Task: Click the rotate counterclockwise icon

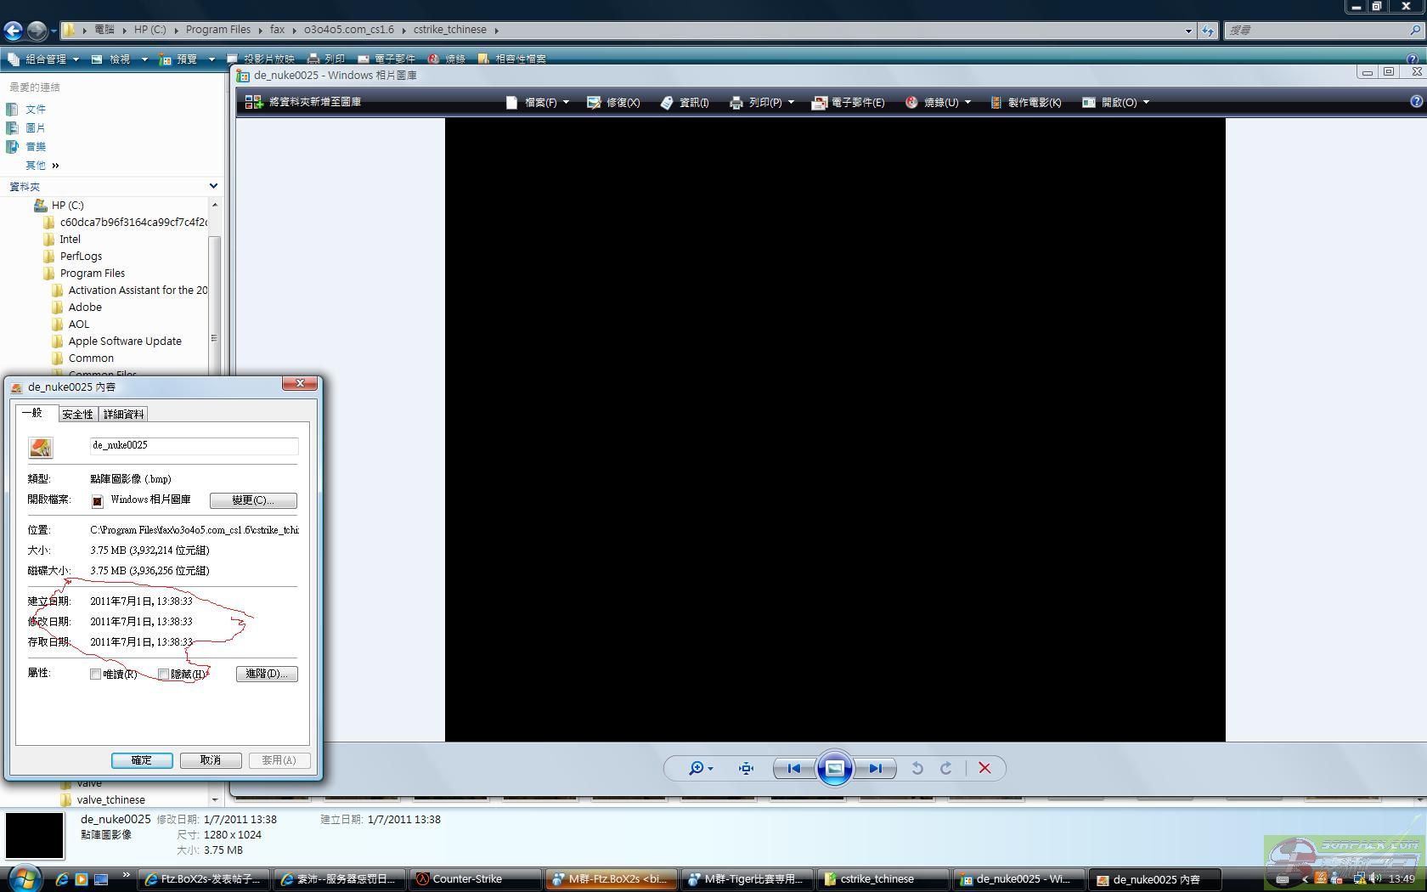Action: tap(917, 768)
